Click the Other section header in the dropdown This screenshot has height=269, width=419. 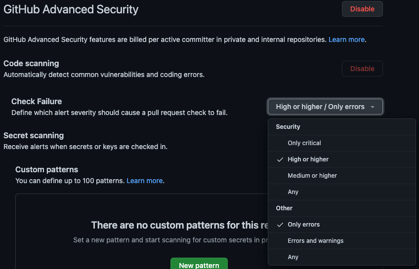284,208
